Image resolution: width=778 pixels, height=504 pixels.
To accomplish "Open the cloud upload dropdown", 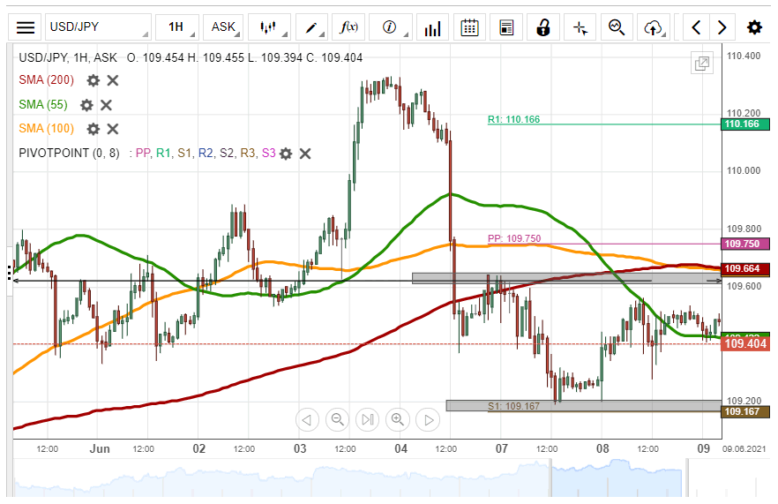I will point(654,27).
